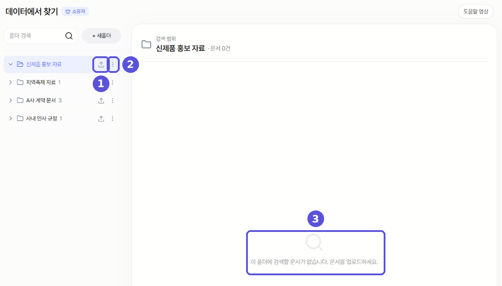The image size is (502, 286).
Task: Collapse the 신제품 홍보 자료 folder
Action: pyautogui.click(x=11, y=64)
